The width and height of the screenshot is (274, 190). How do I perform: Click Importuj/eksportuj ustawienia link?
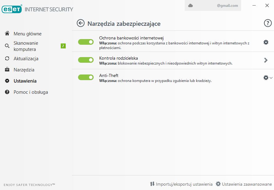[x=184, y=184]
